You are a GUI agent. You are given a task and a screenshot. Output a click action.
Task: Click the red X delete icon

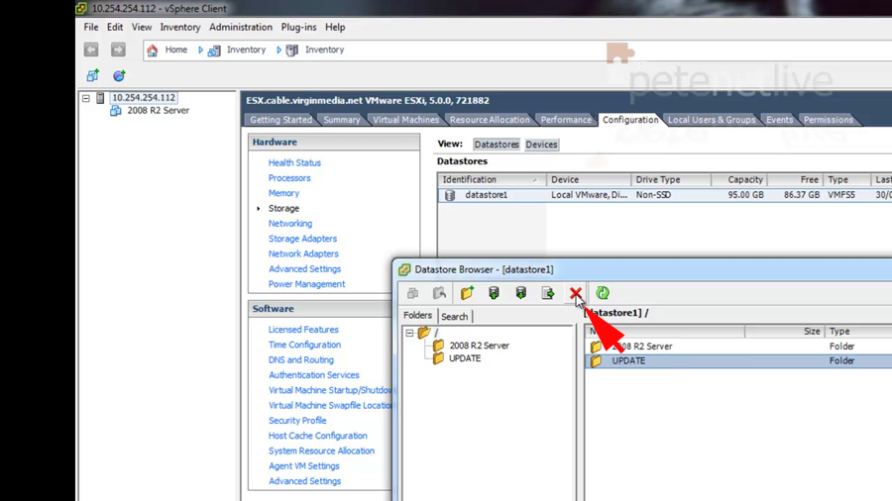pos(576,293)
